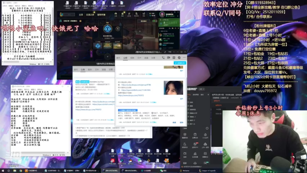Start video call icon in QQ group 2 window

point(168,58)
